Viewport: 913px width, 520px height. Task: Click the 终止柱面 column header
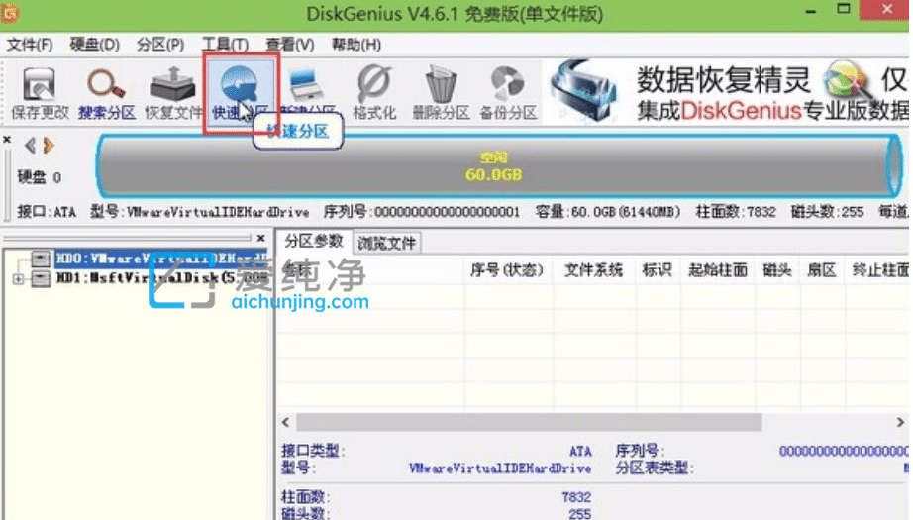[879, 270]
